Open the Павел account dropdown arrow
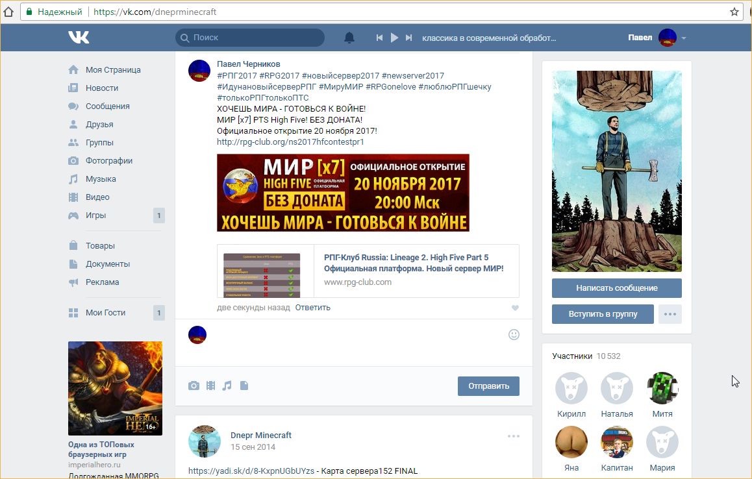Screen dimensions: 752x479 click(x=684, y=38)
